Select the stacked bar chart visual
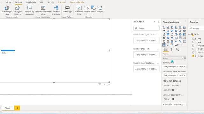204x114 pixels. 164,28
